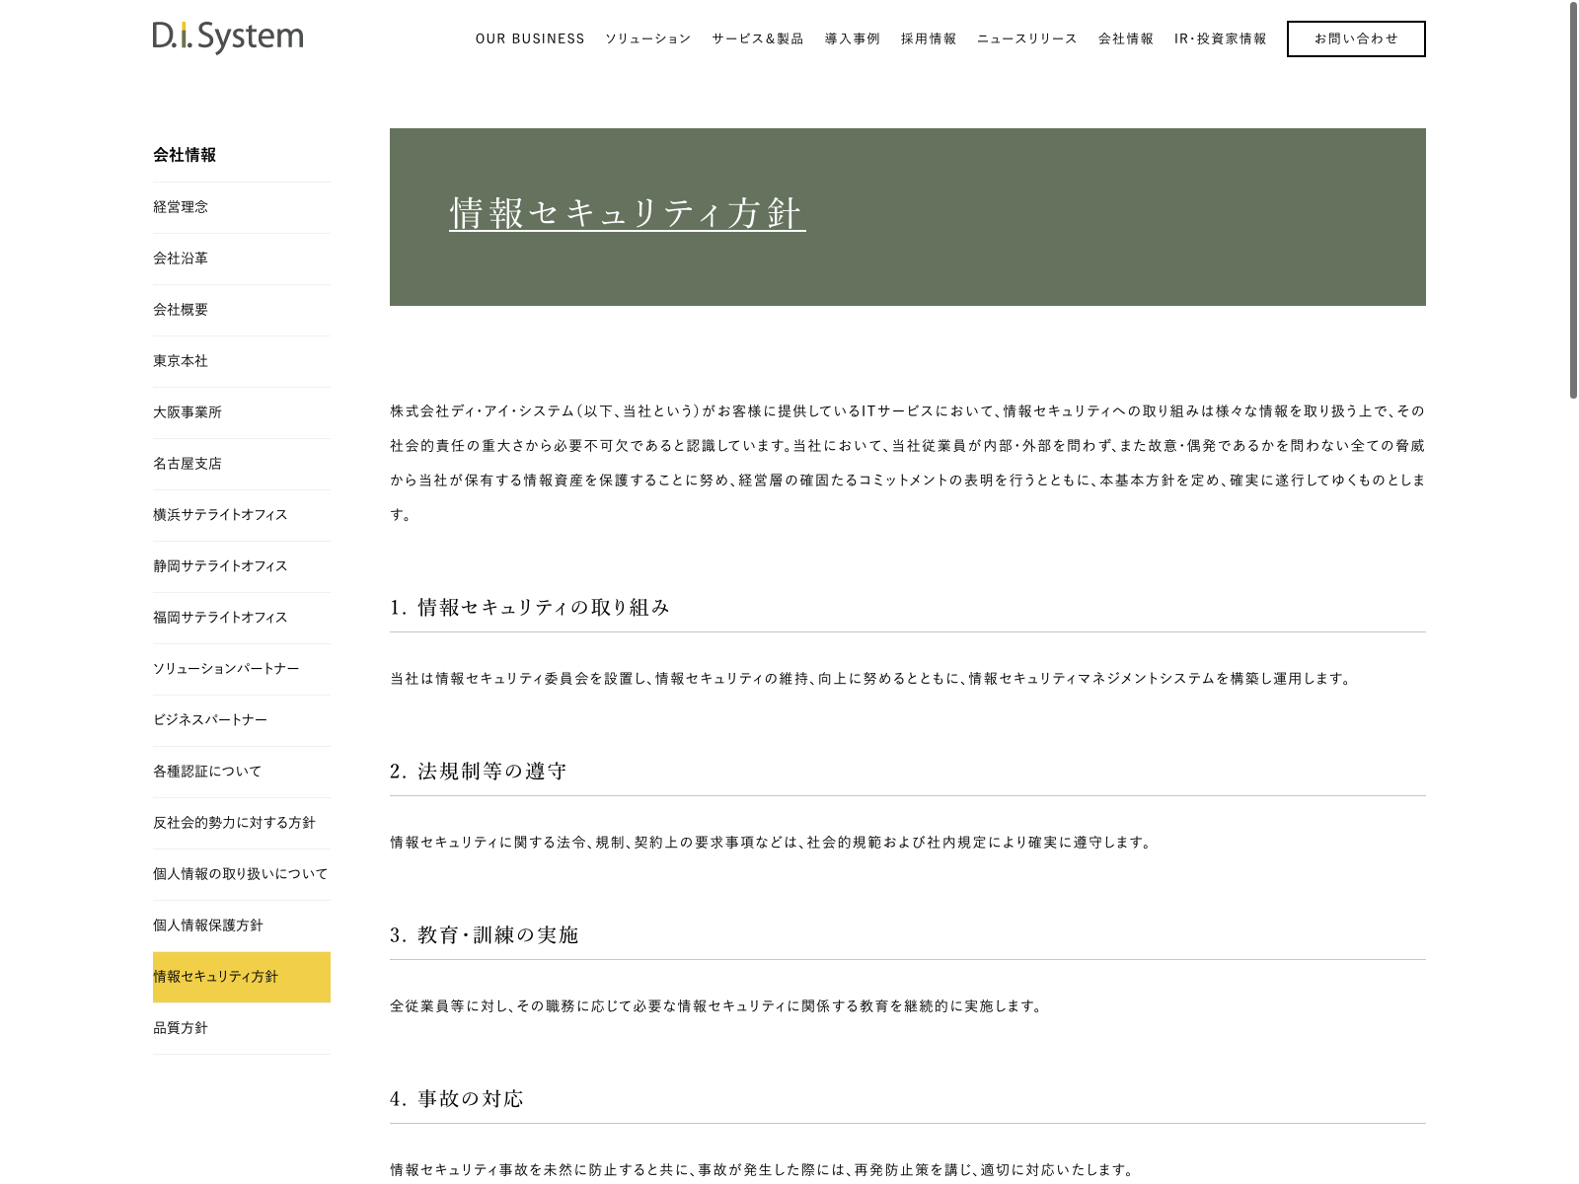Click the vertical page scrollbar thumb

[1573, 197]
